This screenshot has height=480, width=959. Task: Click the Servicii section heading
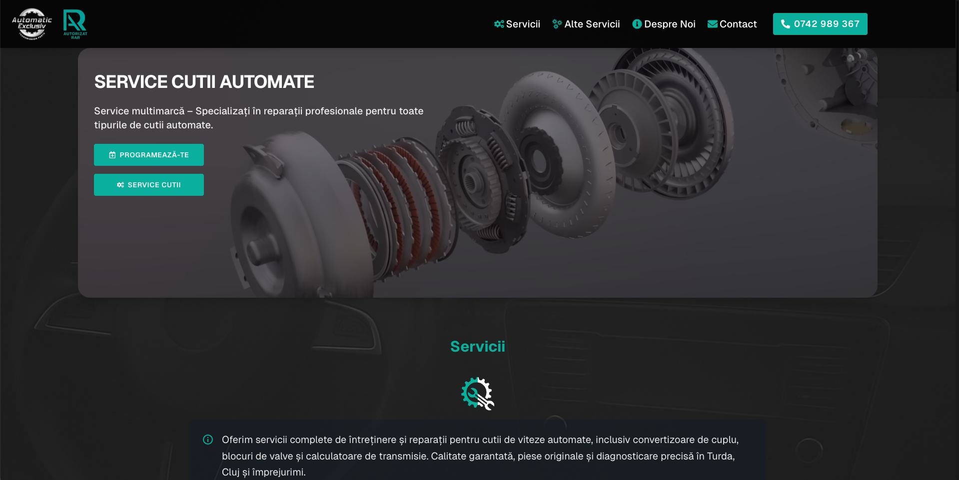click(478, 346)
